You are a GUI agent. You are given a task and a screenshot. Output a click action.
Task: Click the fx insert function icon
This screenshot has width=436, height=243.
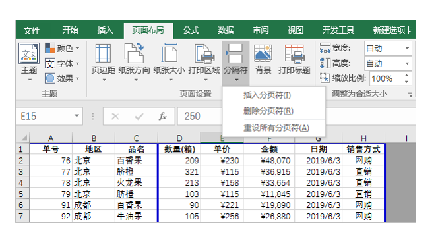163,117
